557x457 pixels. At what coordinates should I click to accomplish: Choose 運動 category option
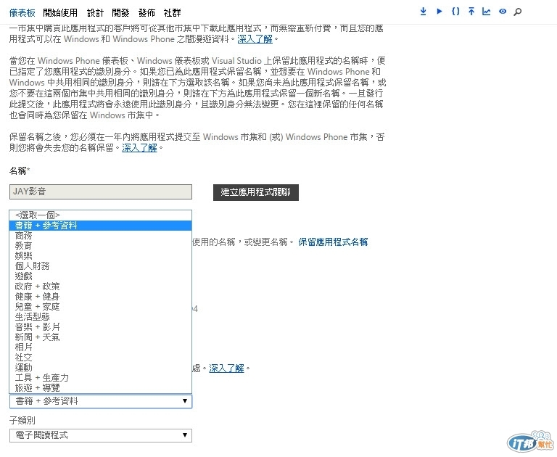click(x=101, y=368)
